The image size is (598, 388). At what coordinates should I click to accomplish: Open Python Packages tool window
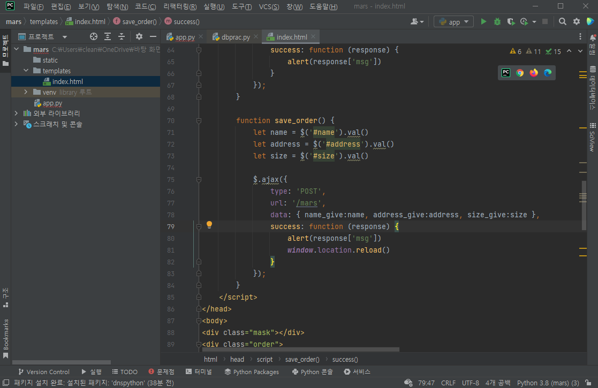point(252,371)
